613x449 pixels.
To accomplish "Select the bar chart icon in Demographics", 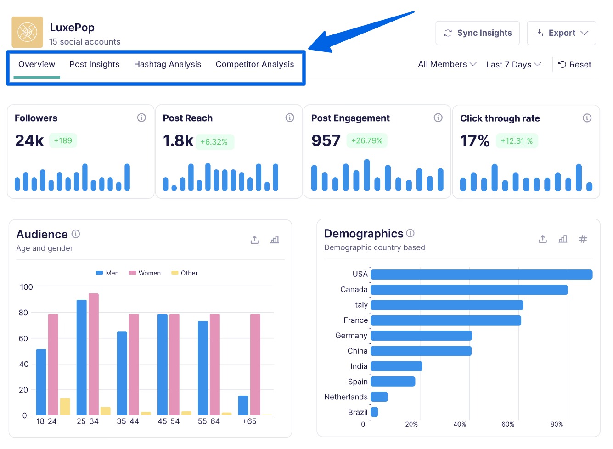I will point(562,239).
